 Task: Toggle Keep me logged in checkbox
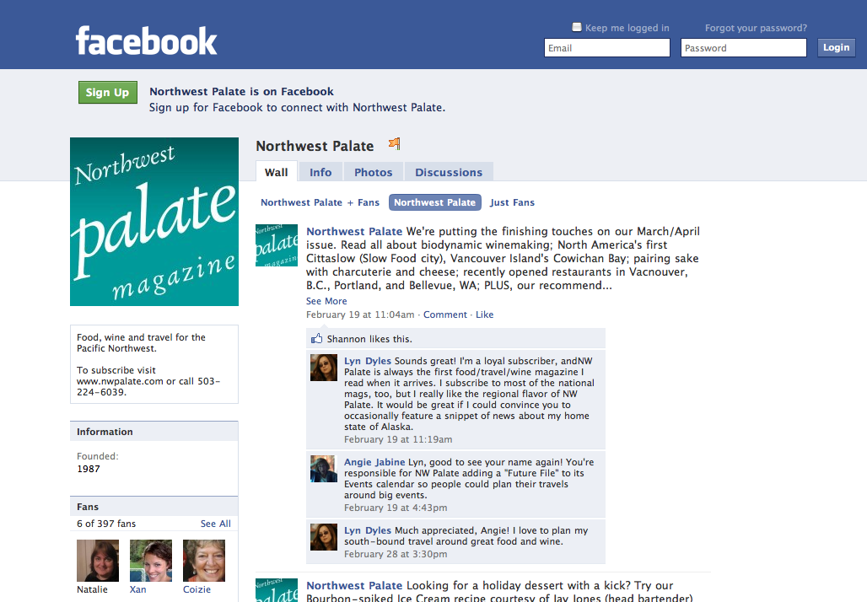coord(577,27)
